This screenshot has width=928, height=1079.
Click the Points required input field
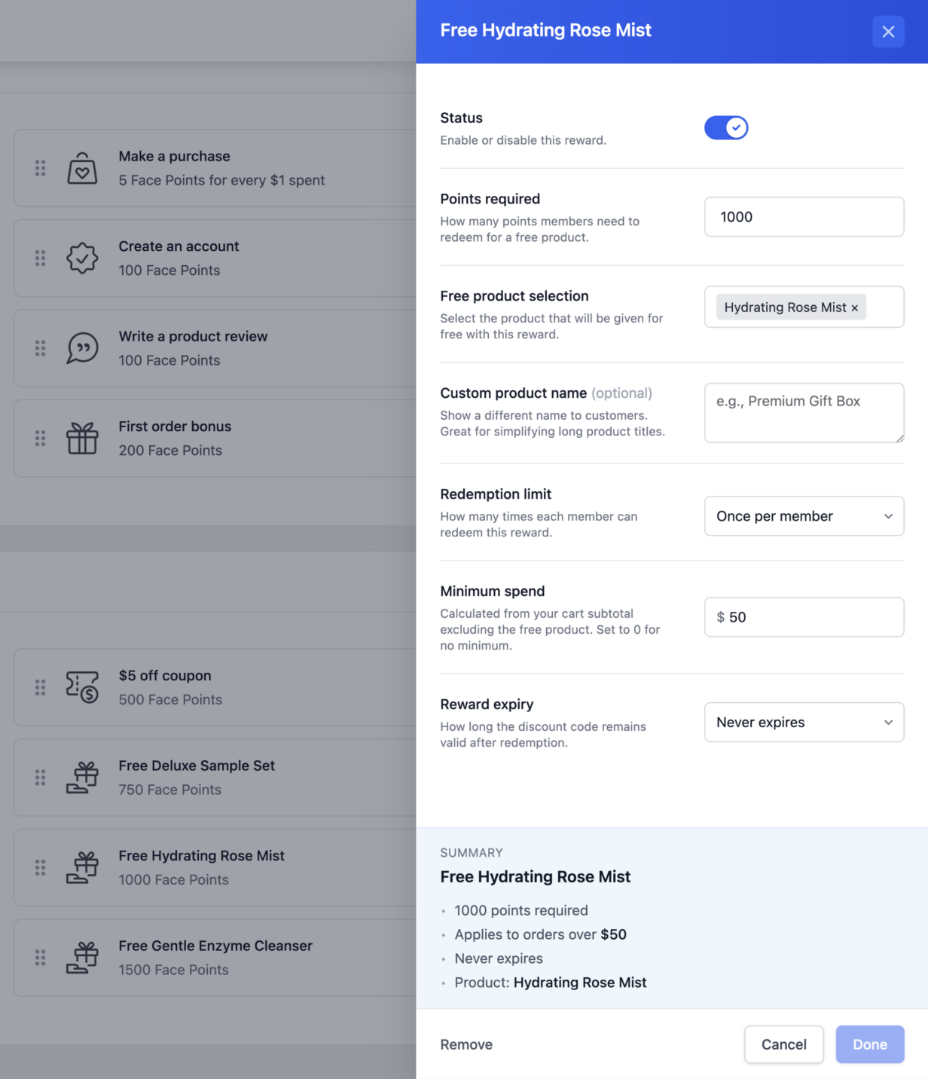click(804, 216)
